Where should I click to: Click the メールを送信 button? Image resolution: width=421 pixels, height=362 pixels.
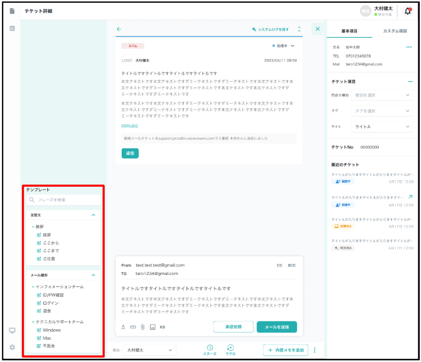click(276, 327)
